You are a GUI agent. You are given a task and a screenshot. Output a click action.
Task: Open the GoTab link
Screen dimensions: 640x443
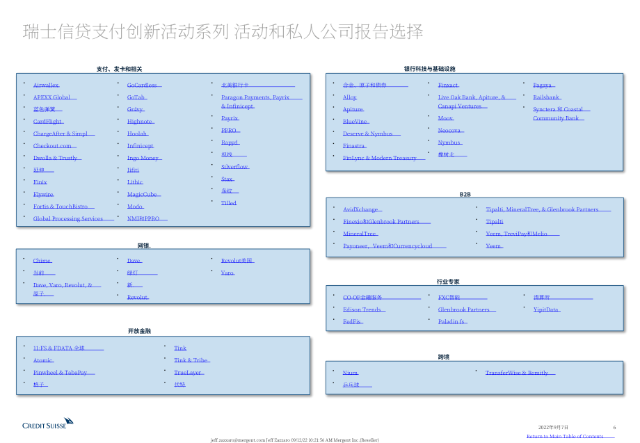point(137,97)
